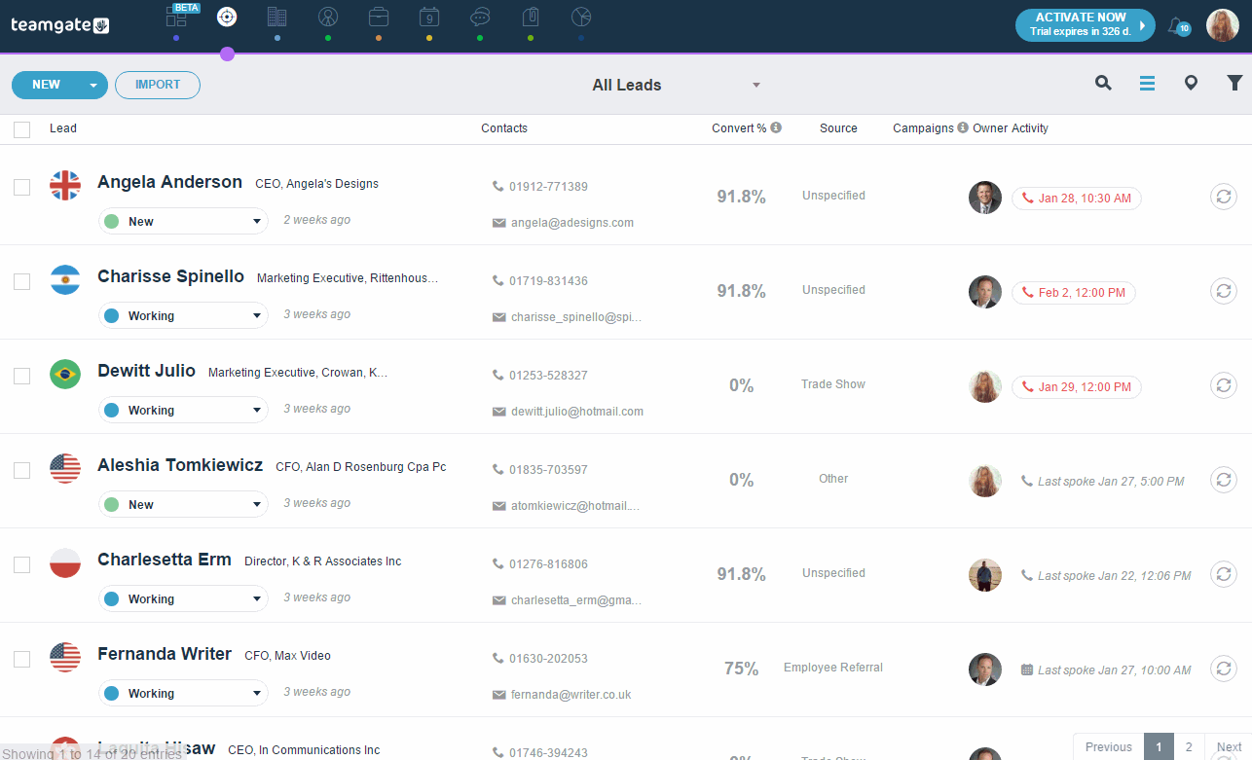Click convert refresh icon for Dewitt Julio
Viewport: 1252px width, 760px height.
point(1224,385)
